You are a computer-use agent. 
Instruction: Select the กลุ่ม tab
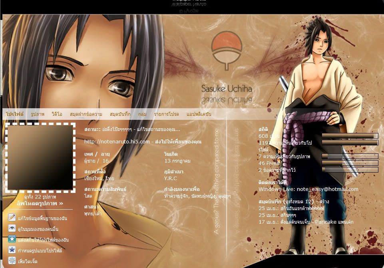tap(142, 114)
